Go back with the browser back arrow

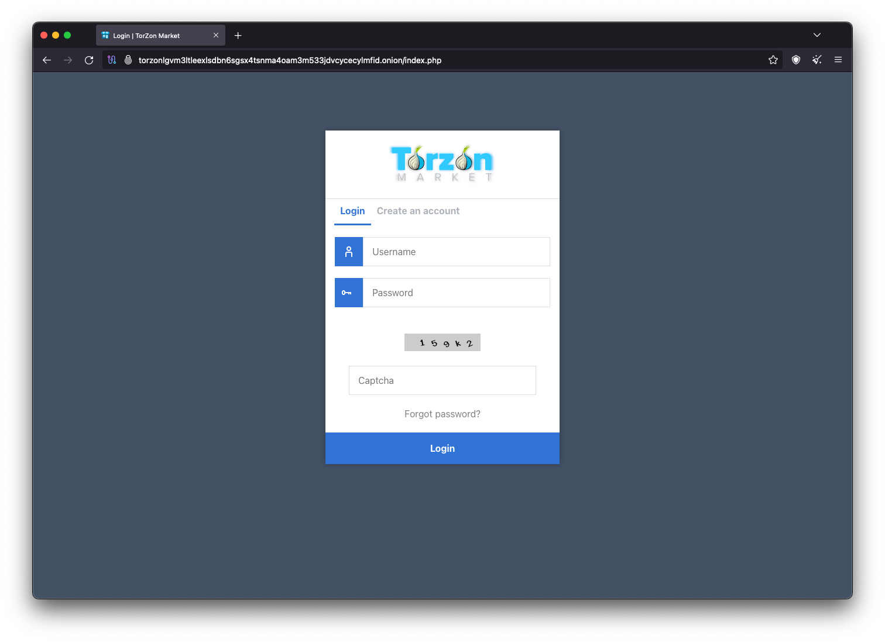(x=47, y=60)
